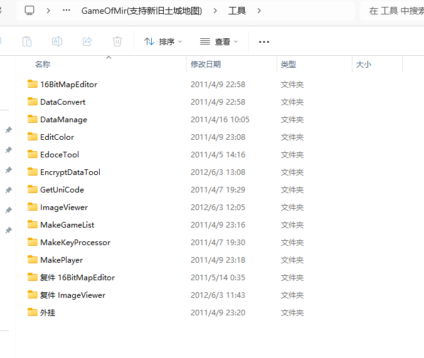Screen dimensions: 424x358
Task: Click 文件夹 type cell in GetUniCode row
Action: [x=292, y=190]
